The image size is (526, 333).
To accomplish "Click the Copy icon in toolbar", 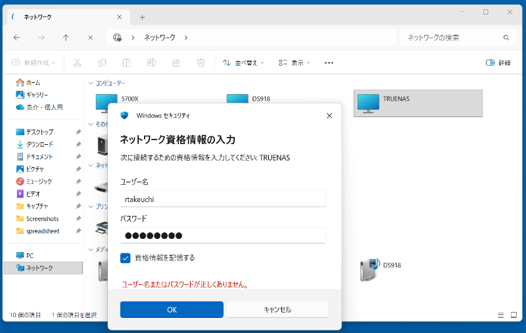I will [x=102, y=63].
